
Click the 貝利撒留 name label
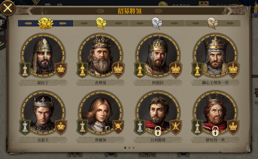click(158, 140)
